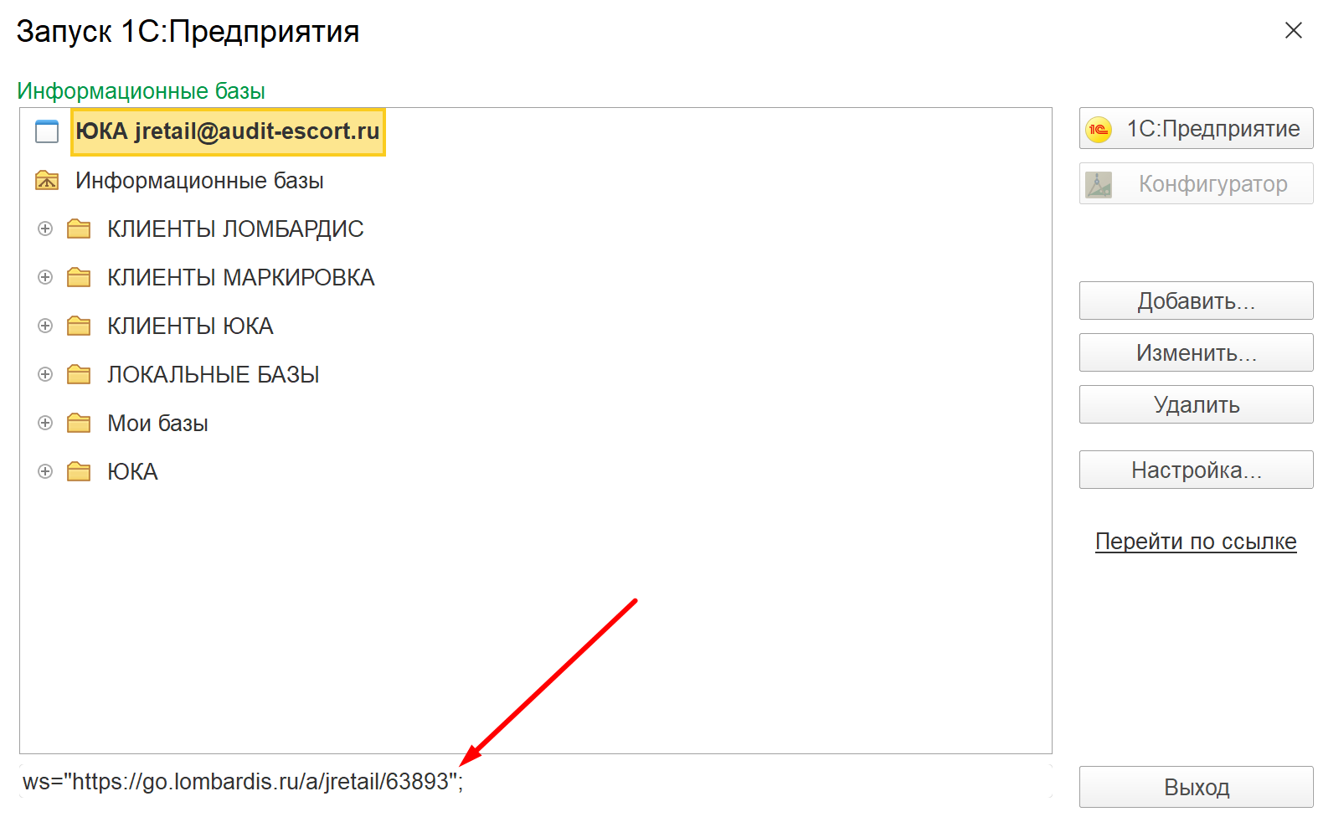Click the folder icon of Мои базы
The image size is (1323, 817).
[x=79, y=423]
